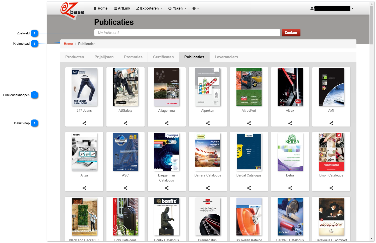
Task: Click the scrollbar up arrow
Action: pos(372,4)
